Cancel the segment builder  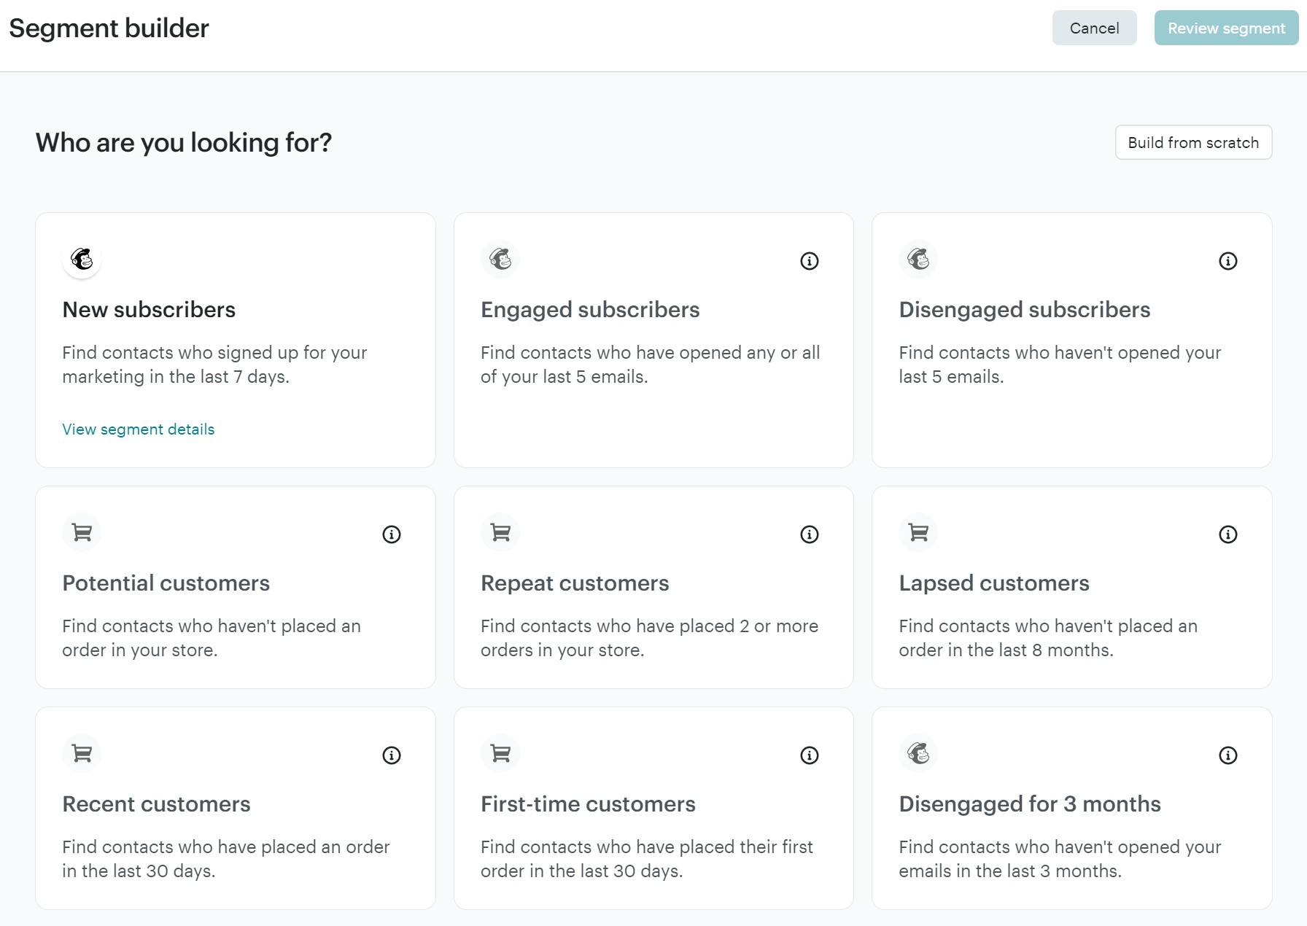click(1093, 28)
